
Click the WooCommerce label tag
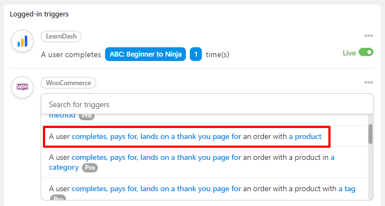[69, 83]
